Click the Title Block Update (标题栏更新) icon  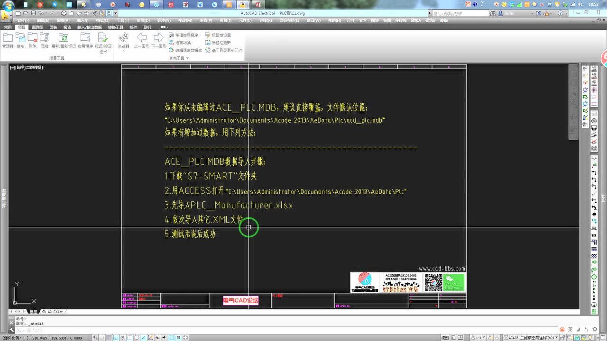218,43
